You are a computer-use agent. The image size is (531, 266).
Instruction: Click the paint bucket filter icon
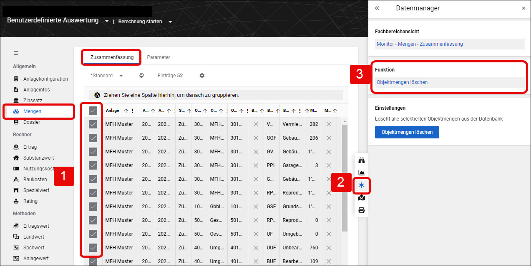[x=141, y=76]
